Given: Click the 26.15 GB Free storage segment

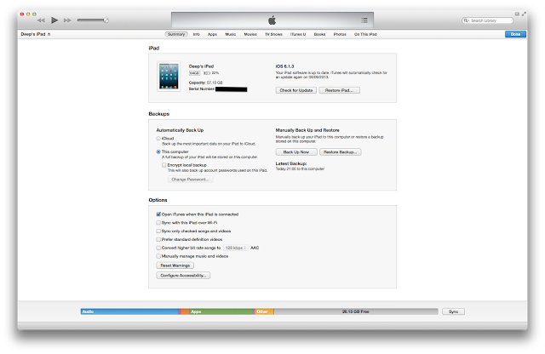Looking at the screenshot, I should (356, 311).
